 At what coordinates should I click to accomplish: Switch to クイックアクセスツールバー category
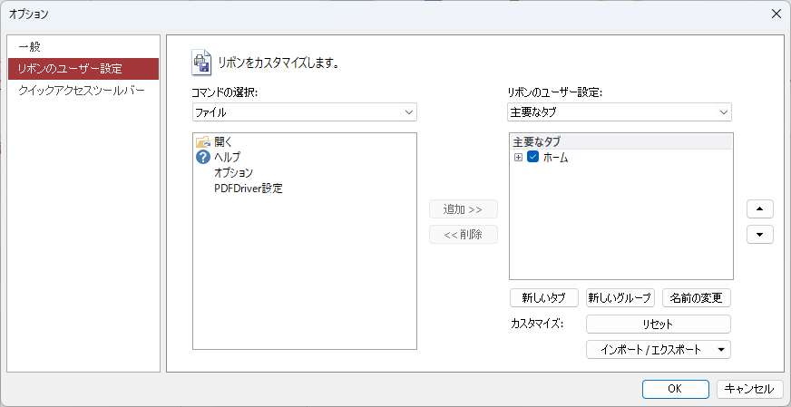pyautogui.click(x=83, y=91)
